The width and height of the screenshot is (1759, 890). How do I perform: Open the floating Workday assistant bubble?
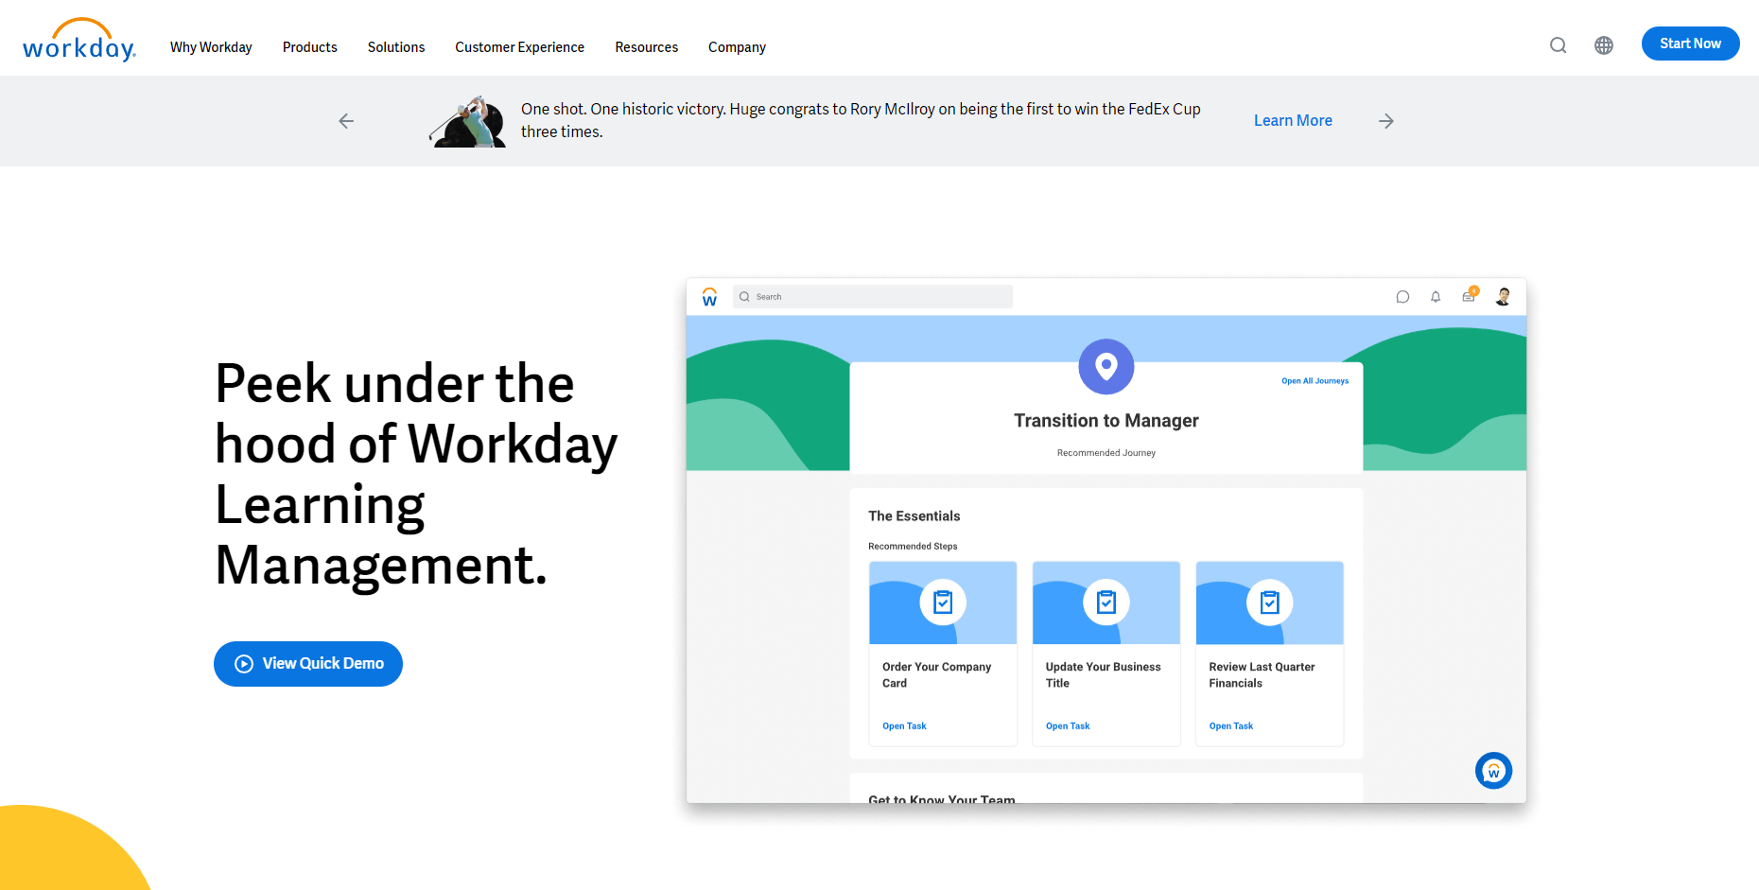coord(1493,770)
